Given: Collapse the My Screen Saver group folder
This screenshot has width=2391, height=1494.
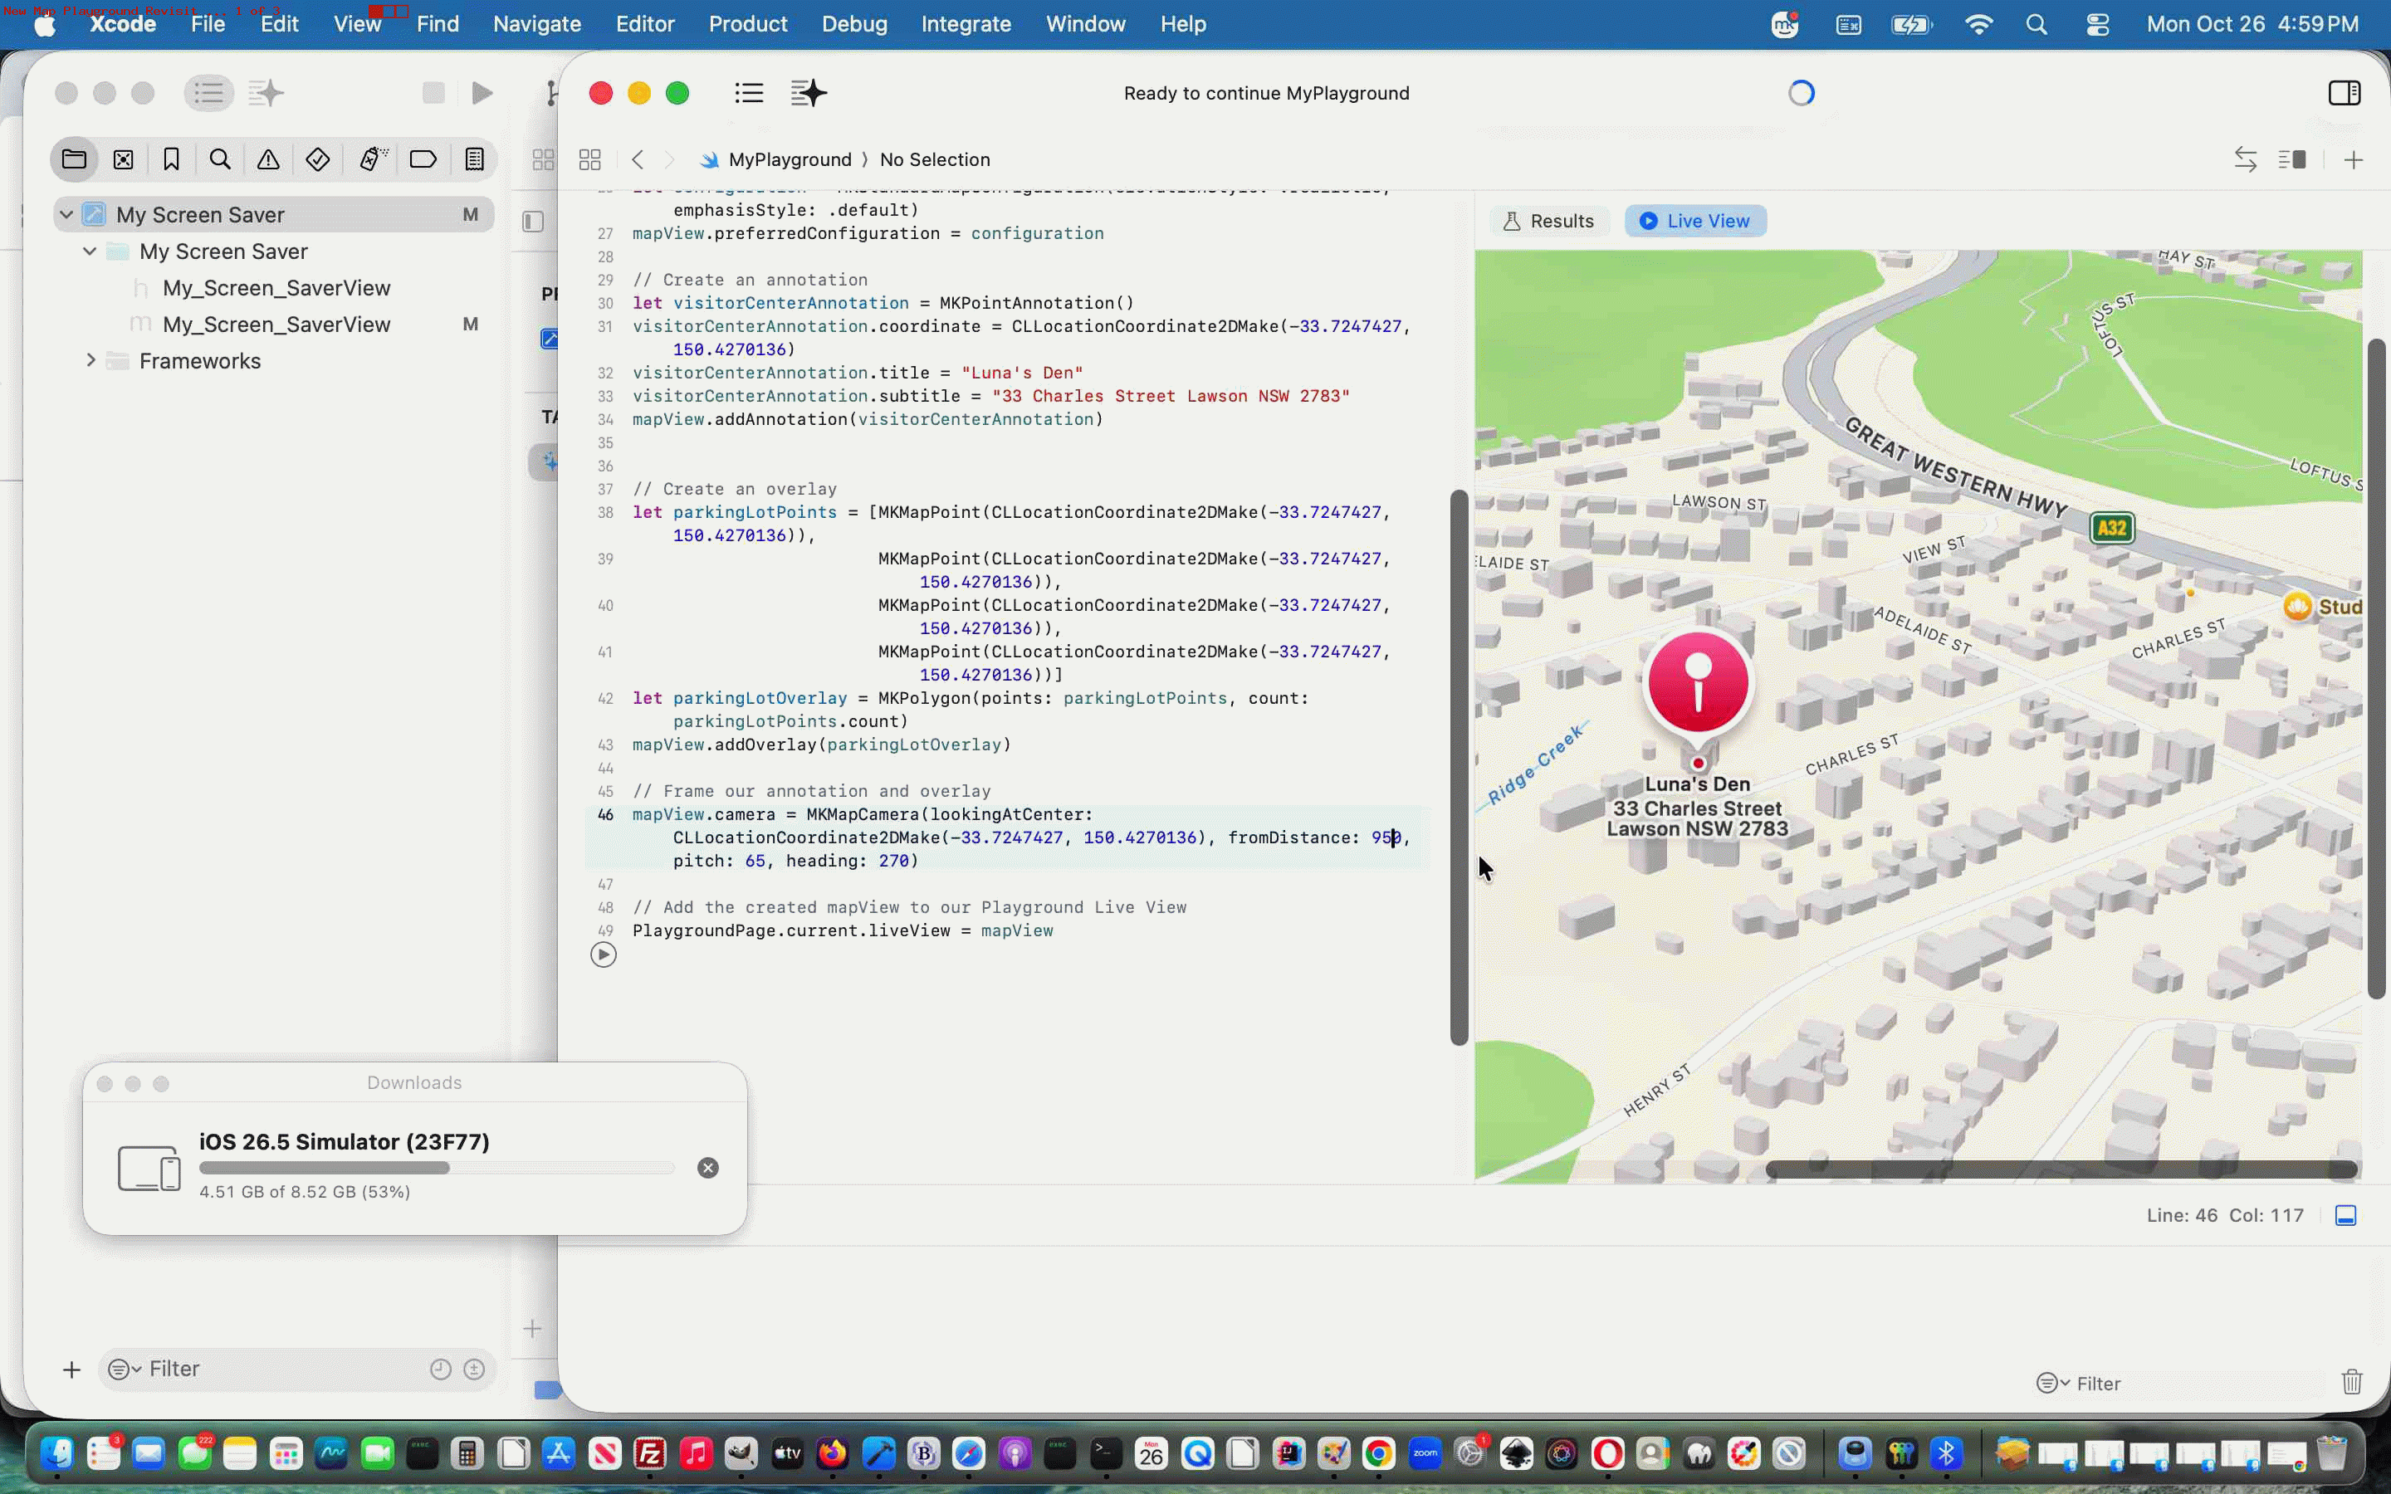Looking at the screenshot, I should tap(90, 251).
